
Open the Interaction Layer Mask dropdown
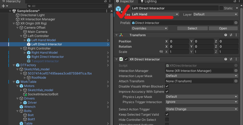202,76
